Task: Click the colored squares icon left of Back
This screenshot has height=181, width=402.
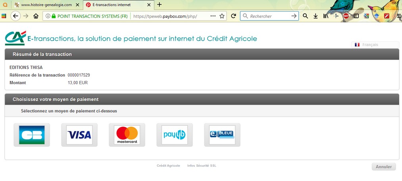Action: [4, 16]
